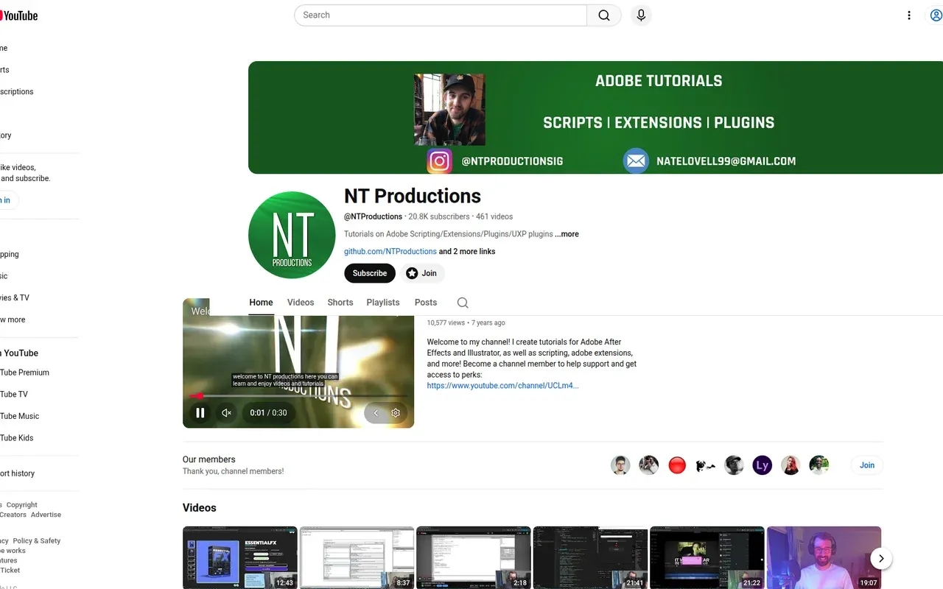Start voice search with the microphone

click(641, 15)
